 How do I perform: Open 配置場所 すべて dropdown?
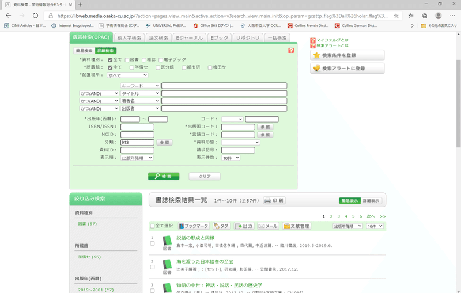127,75
